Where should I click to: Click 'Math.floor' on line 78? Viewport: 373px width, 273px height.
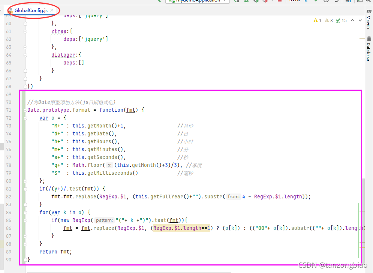pyautogui.click(x=87, y=165)
